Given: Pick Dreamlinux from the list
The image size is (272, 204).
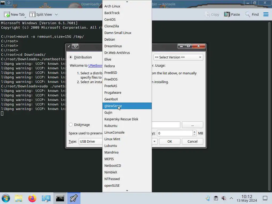Looking at the screenshot, I should coord(127,46).
